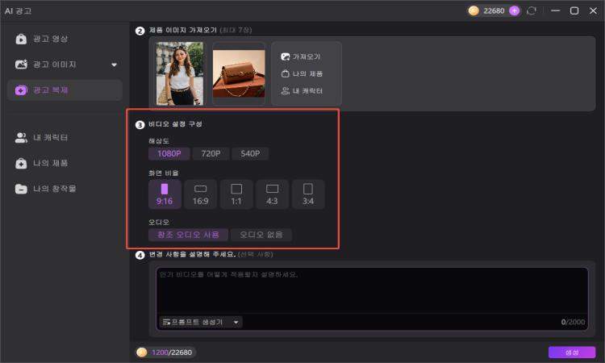
Task: Click the purple 생성 button
Action: [x=572, y=353]
